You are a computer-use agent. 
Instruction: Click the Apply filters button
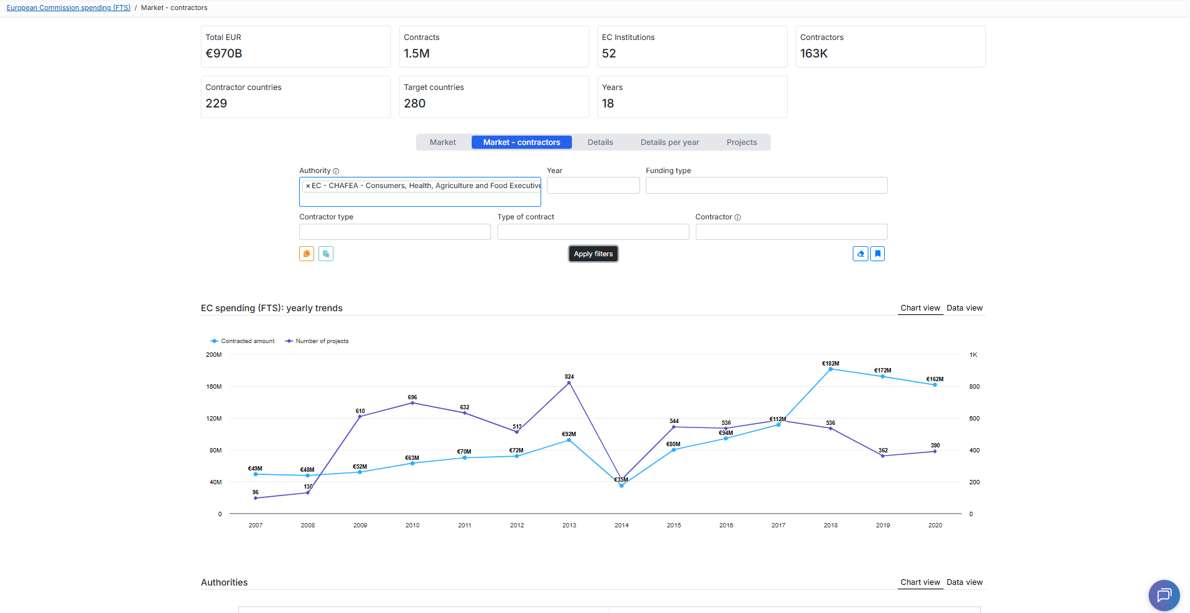pos(593,254)
